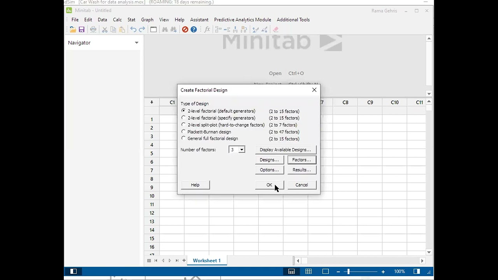The image size is (498, 280).
Task: Open the Additional Tools menu
Action: (293, 19)
